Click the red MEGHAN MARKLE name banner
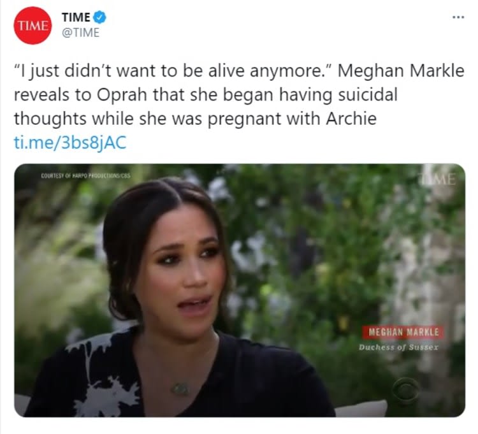This screenshot has height=434, width=478. (x=403, y=331)
